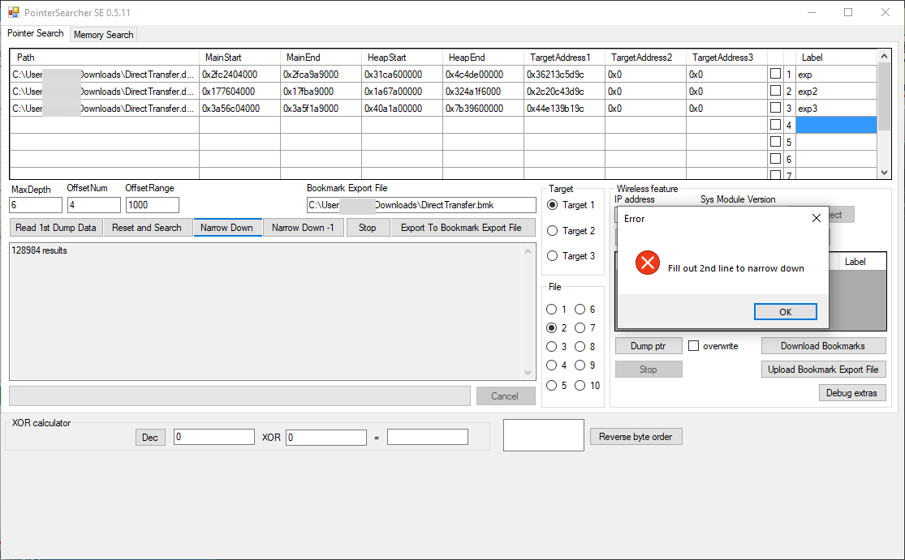
Task: Click the XOR result field
Action: pyautogui.click(x=428, y=438)
